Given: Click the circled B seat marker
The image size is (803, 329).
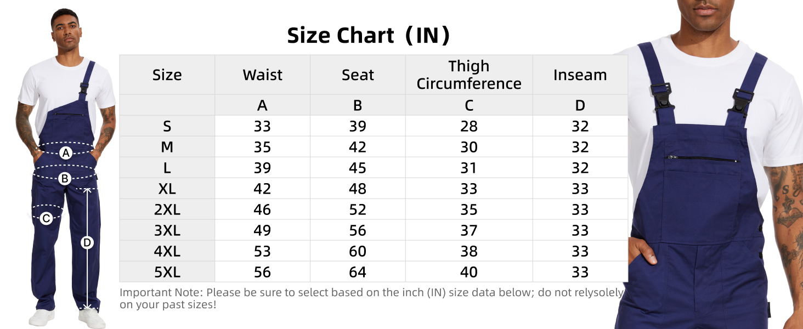Looking at the screenshot, I should click(x=65, y=178).
